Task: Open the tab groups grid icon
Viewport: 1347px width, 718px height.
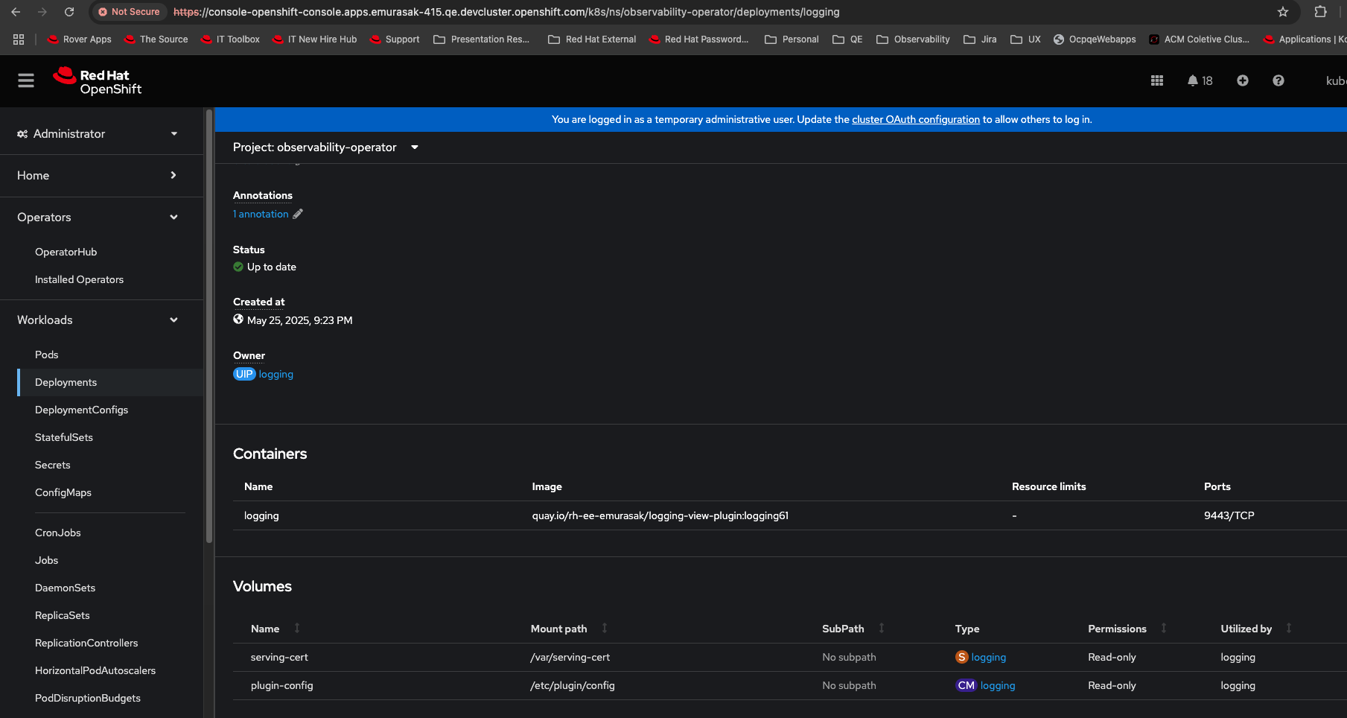Action: point(19,39)
